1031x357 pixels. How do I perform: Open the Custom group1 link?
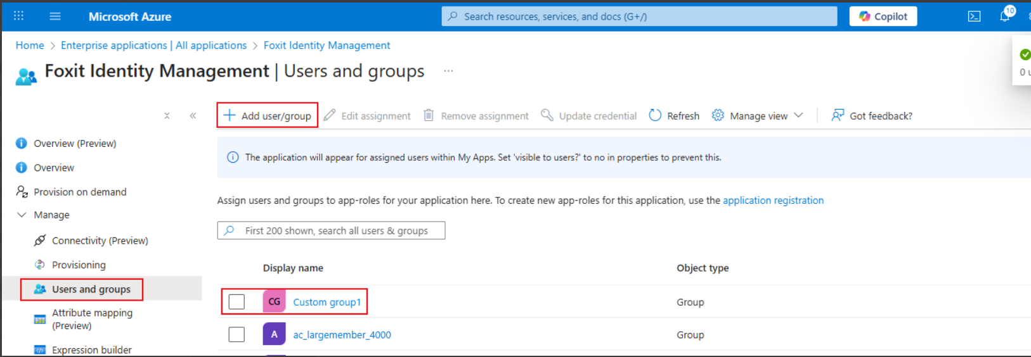(x=327, y=302)
